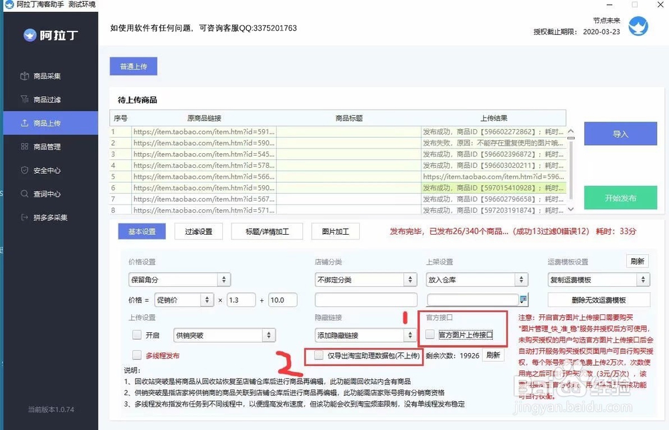This screenshot has width=669, height=430.
Task: Enable the 多线程发布 checkbox
Action: click(x=136, y=355)
